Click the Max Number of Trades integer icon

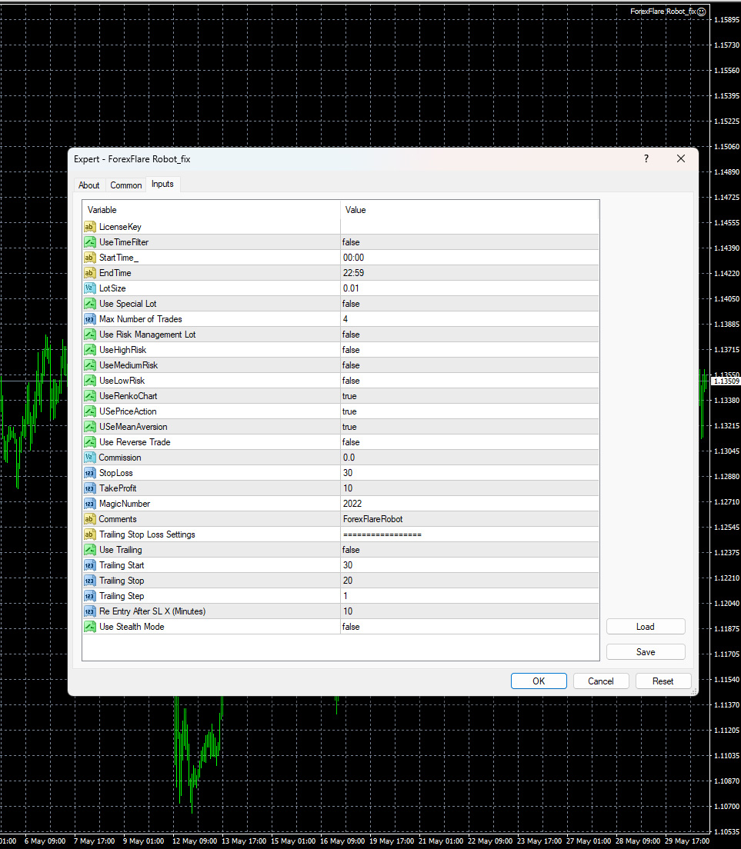tap(90, 319)
